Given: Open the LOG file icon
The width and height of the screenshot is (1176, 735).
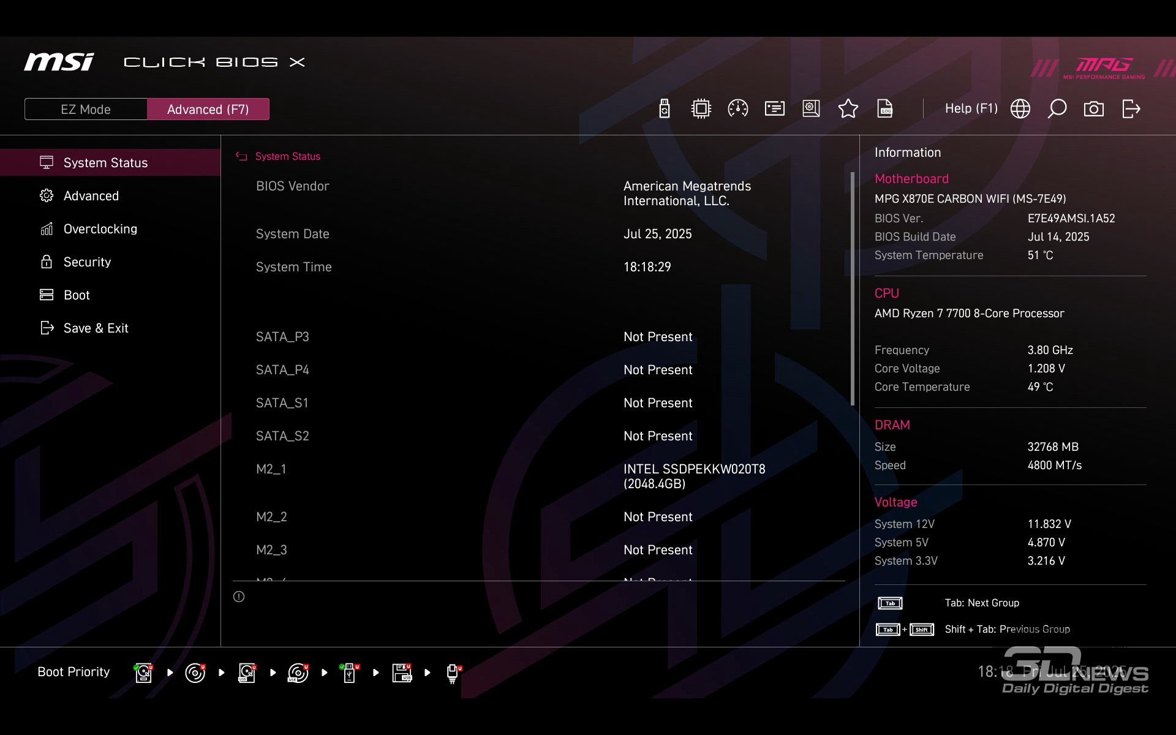Looking at the screenshot, I should [x=885, y=109].
